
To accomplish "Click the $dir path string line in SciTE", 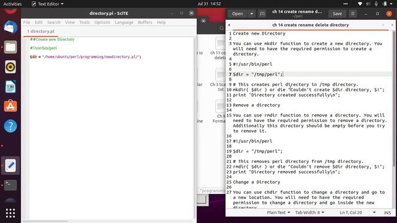I will [x=86, y=57].
